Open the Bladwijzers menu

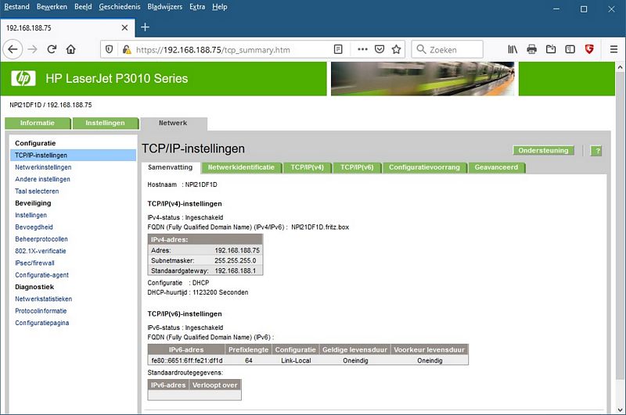(164, 7)
